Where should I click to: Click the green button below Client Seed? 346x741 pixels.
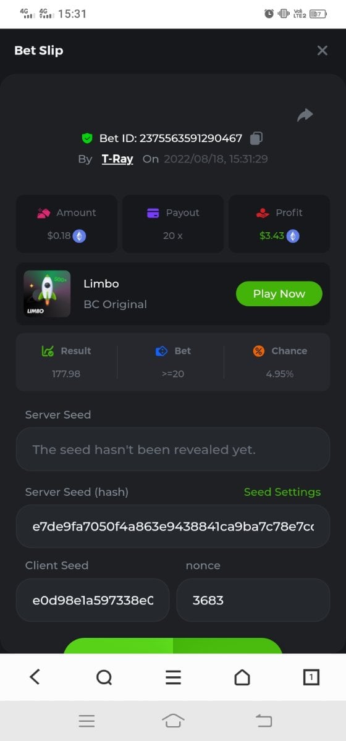click(x=173, y=646)
